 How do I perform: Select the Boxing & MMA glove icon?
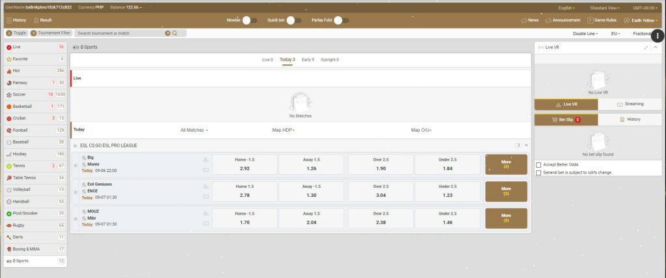pos(9,249)
